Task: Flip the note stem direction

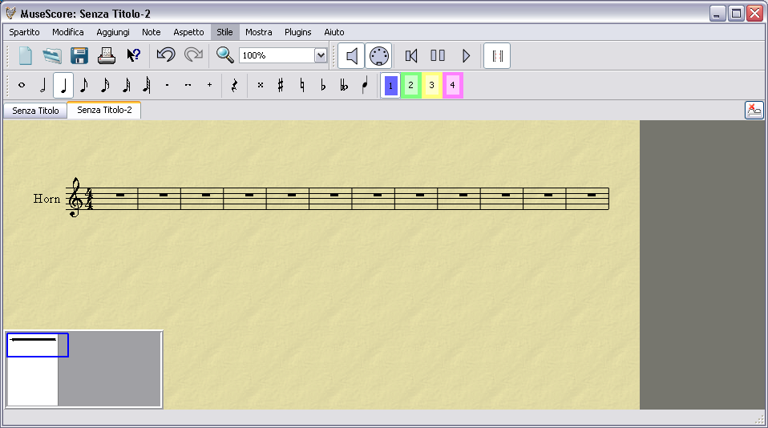Action: (365, 85)
